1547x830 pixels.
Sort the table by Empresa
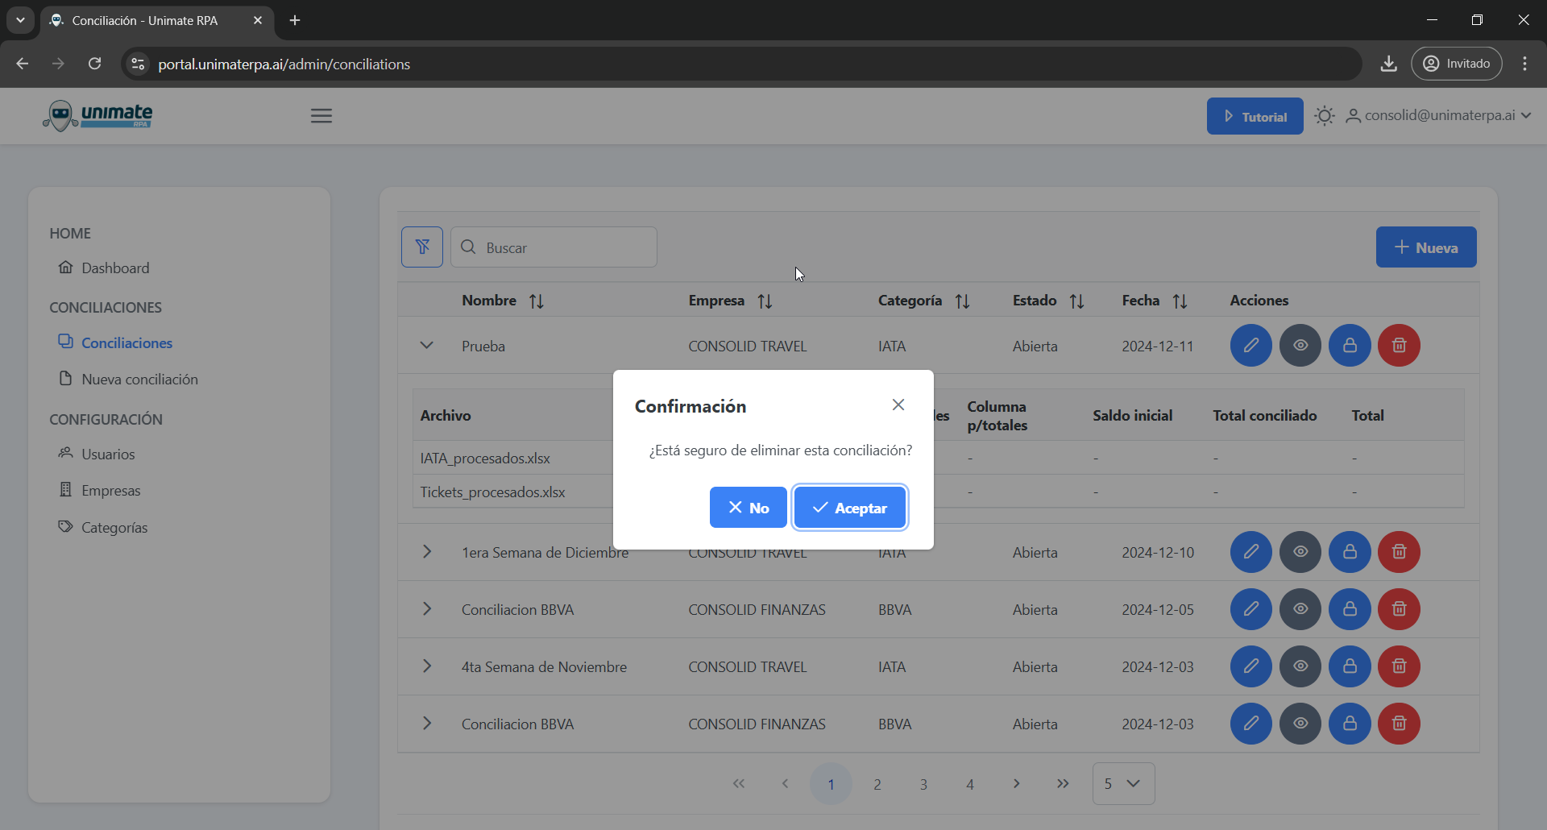click(x=731, y=301)
